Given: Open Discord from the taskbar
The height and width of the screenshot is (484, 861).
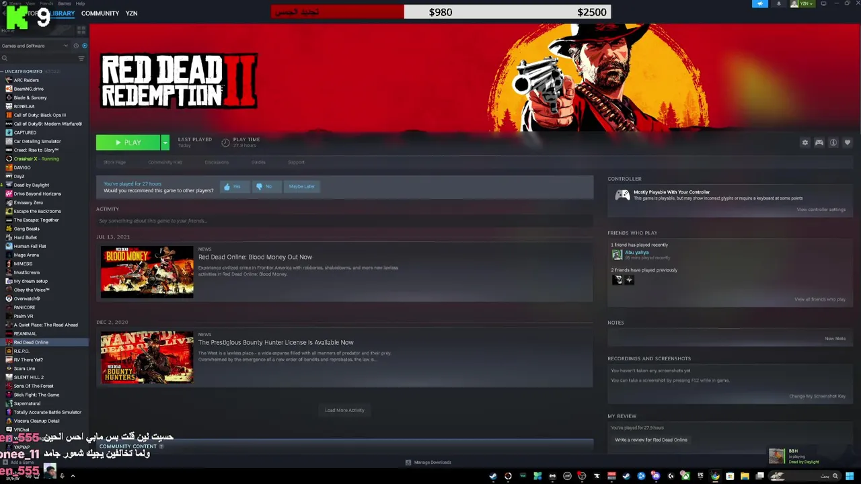Looking at the screenshot, I should tap(656, 476).
